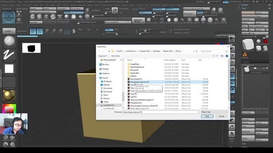The width and height of the screenshot is (273, 153).
Task: Toggle the Mrgb paint mode
Action: pyautogui.click(x=80, y=29)
